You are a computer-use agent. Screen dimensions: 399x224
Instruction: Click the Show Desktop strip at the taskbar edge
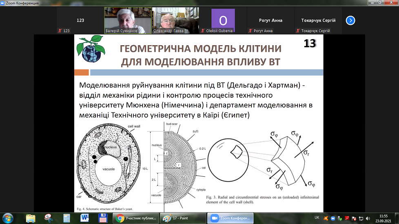click(x=397, y=218)
